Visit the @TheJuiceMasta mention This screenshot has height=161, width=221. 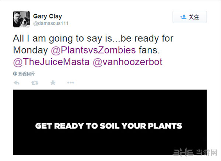click(x=51, y=62)
